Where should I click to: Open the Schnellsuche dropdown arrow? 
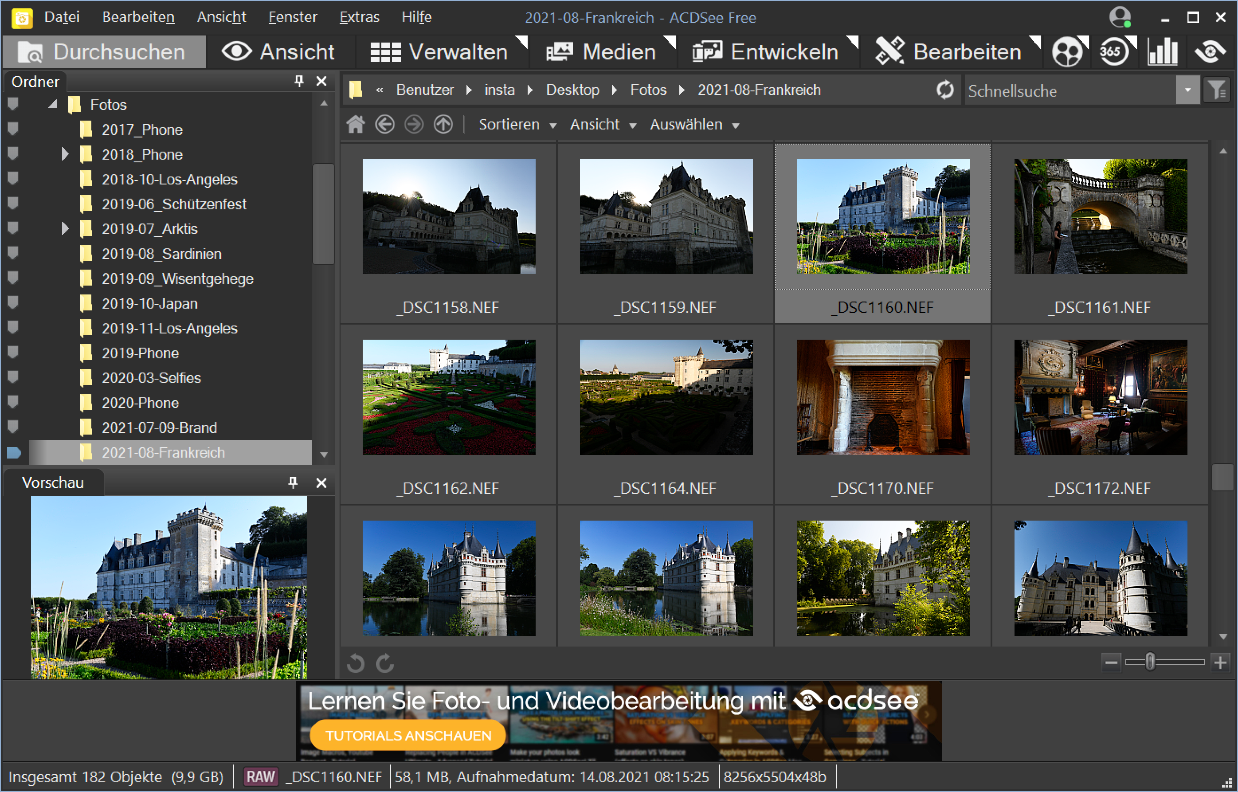click(x=1187, y=90)
